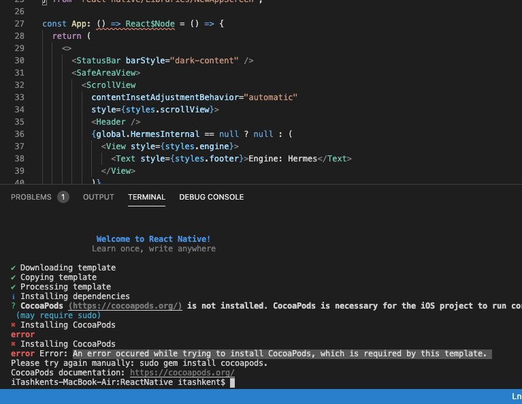522x404 pixels.
Task: Switch to the OUTPUT tab
Action: pos(99,197)
